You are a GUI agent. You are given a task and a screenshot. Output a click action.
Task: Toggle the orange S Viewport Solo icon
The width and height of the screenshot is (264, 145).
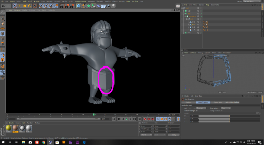2,60
